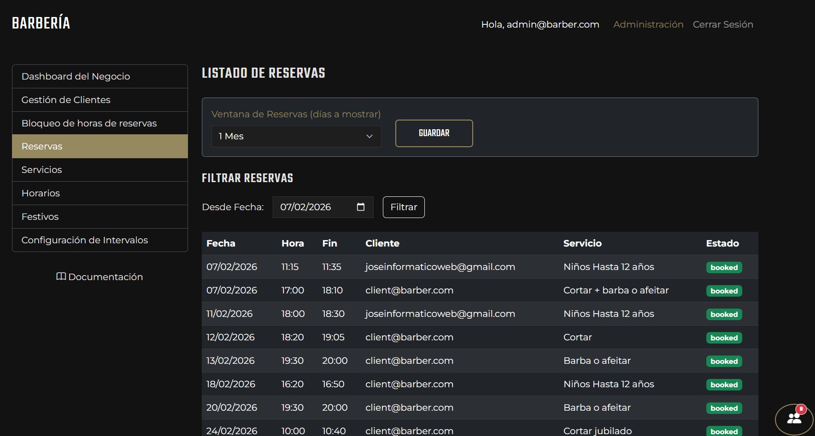Click the Desde Fecha date input
Image resolution: width=815 pixels, height=436 pixels.
(313, 207)
